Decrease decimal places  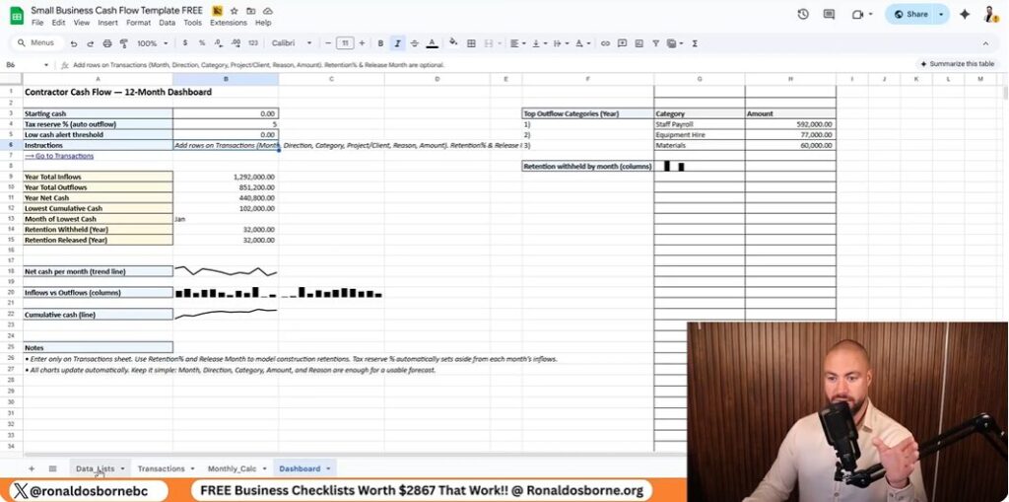point(218,43)
